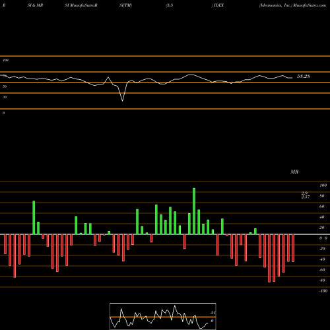The width and height of the screenshot is (330, 330).
Task: Click the '(5,5' parameter text in header
Action: tap(170, 5)
